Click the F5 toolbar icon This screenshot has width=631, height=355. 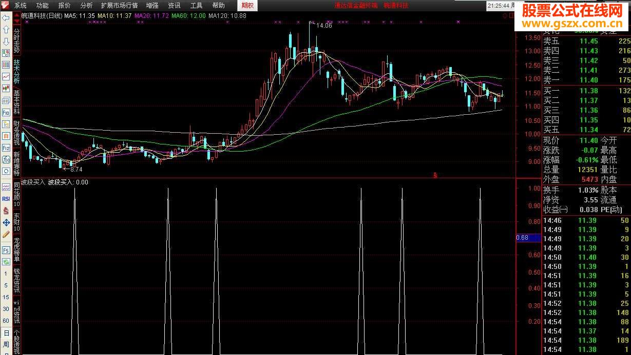(x=6, y=250)
